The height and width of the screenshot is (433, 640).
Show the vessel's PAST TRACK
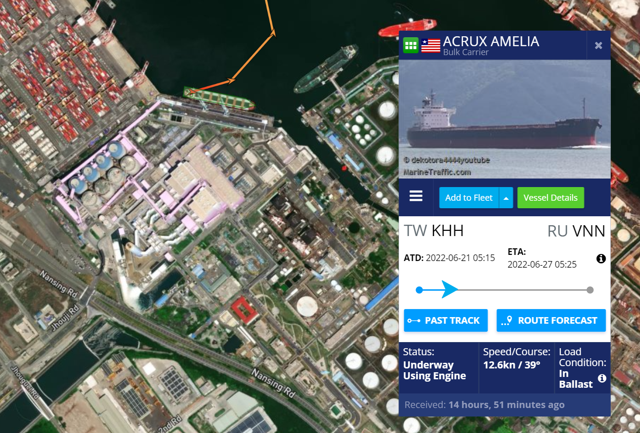tap(446, 320)
